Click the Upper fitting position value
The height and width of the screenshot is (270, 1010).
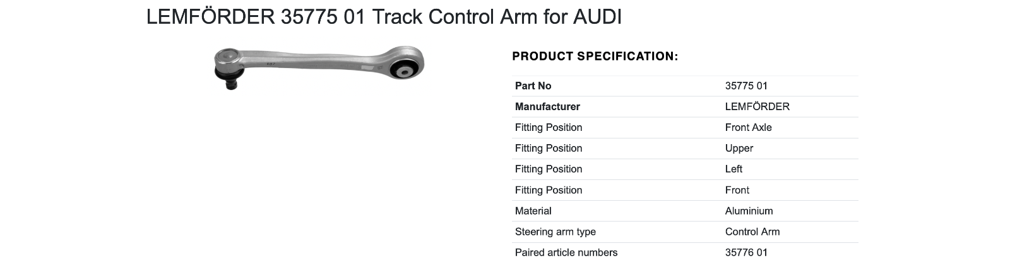[739, 148]
